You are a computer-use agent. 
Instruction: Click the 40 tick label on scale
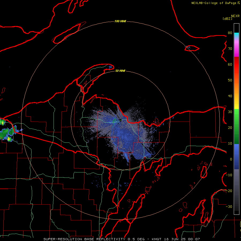point(230,96)
